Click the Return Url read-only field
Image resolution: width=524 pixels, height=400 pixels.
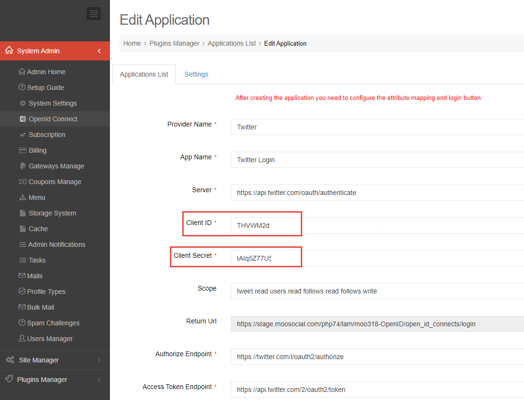point(377,324)
